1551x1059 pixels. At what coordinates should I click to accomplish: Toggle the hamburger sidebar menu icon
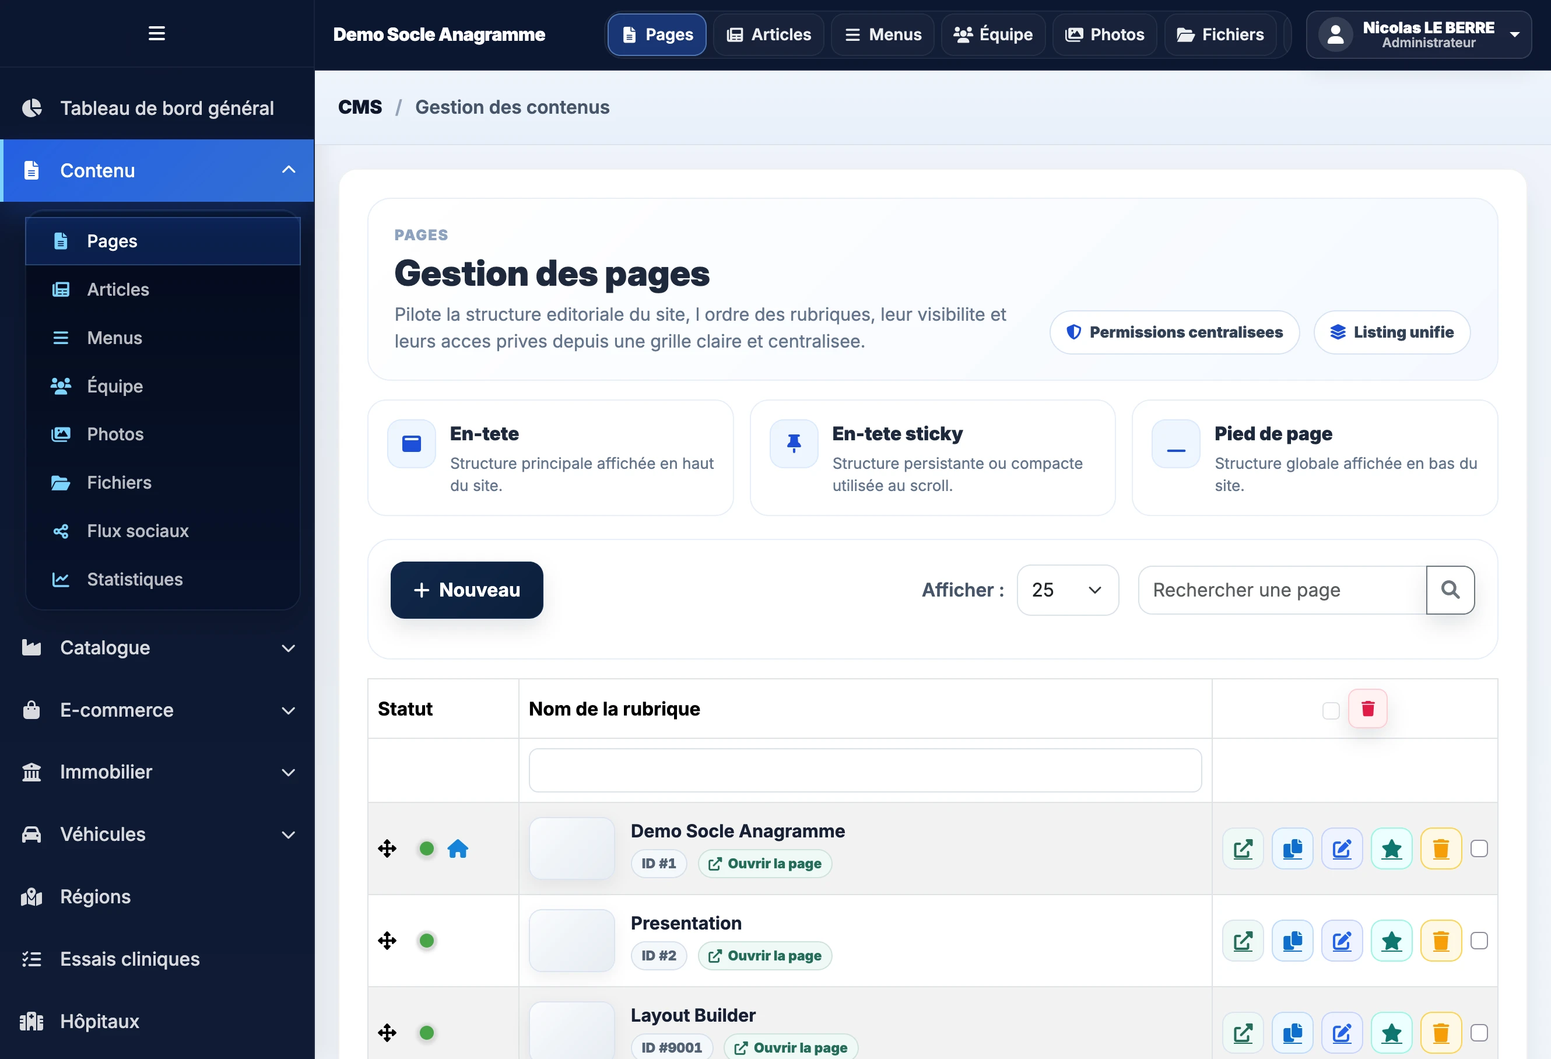(156, 33)
